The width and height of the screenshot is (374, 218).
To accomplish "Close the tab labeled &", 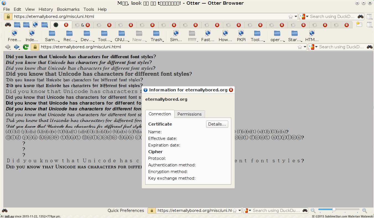I will click(x=88, y=25).
